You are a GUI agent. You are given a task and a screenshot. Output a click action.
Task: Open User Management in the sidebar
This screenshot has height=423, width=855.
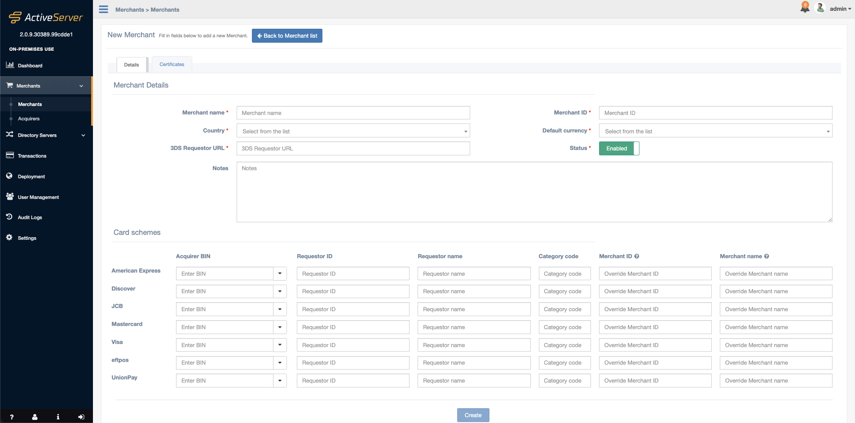(x=38, y=197)
